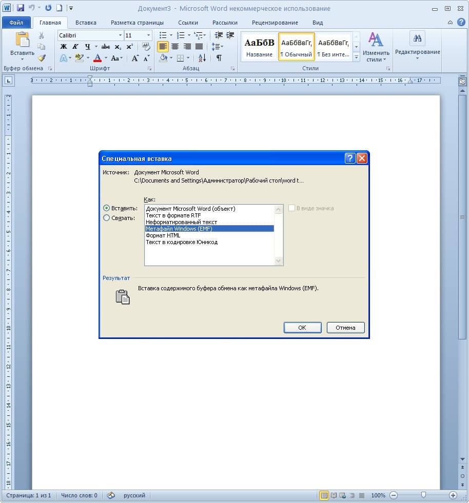
Task: Click OK in Специальная вставка dialog
Action: 302,328
